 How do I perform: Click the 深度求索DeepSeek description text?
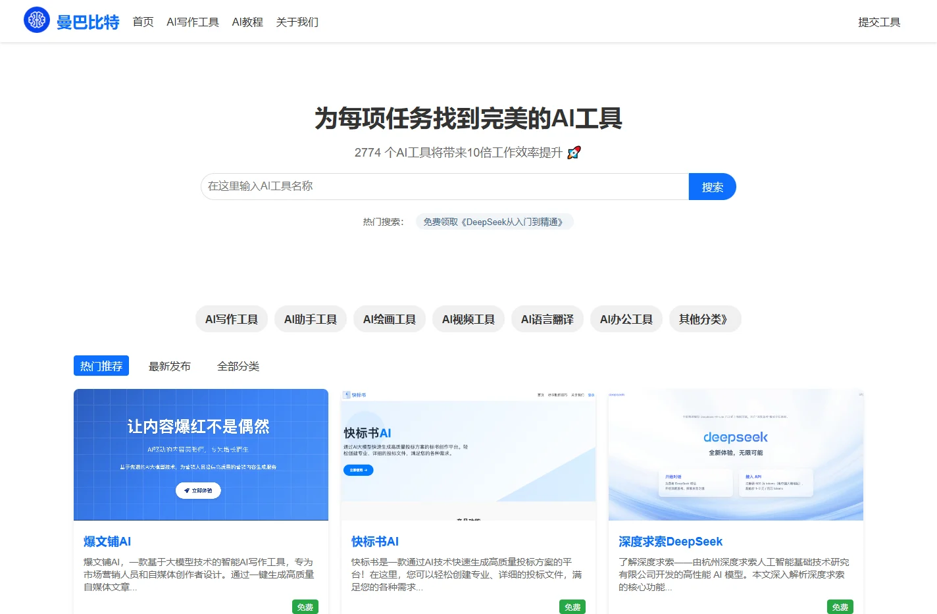point(734,575)
